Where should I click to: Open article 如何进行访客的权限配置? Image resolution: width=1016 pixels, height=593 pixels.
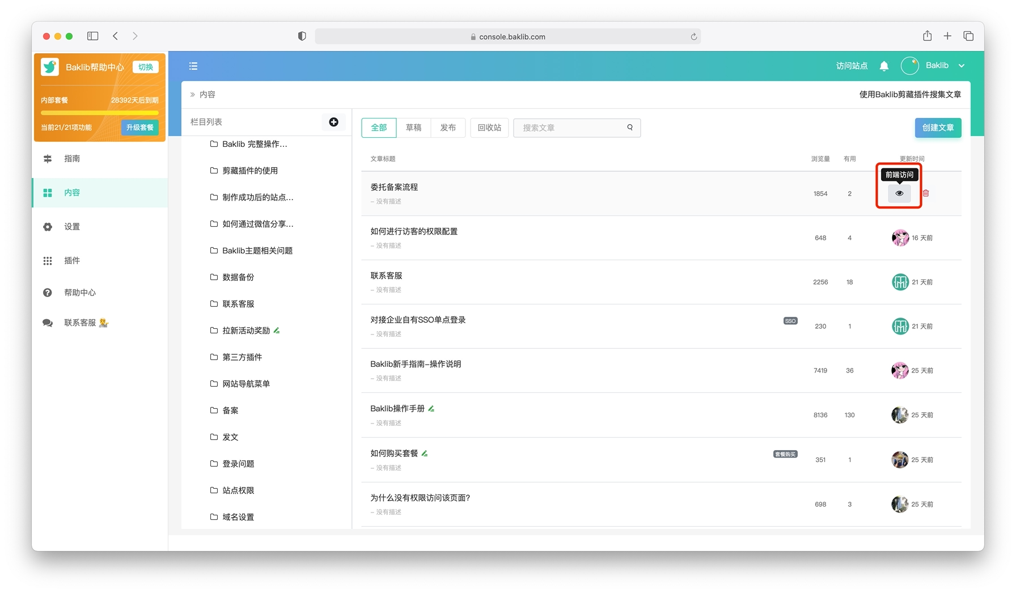click(x=414, y=231)
